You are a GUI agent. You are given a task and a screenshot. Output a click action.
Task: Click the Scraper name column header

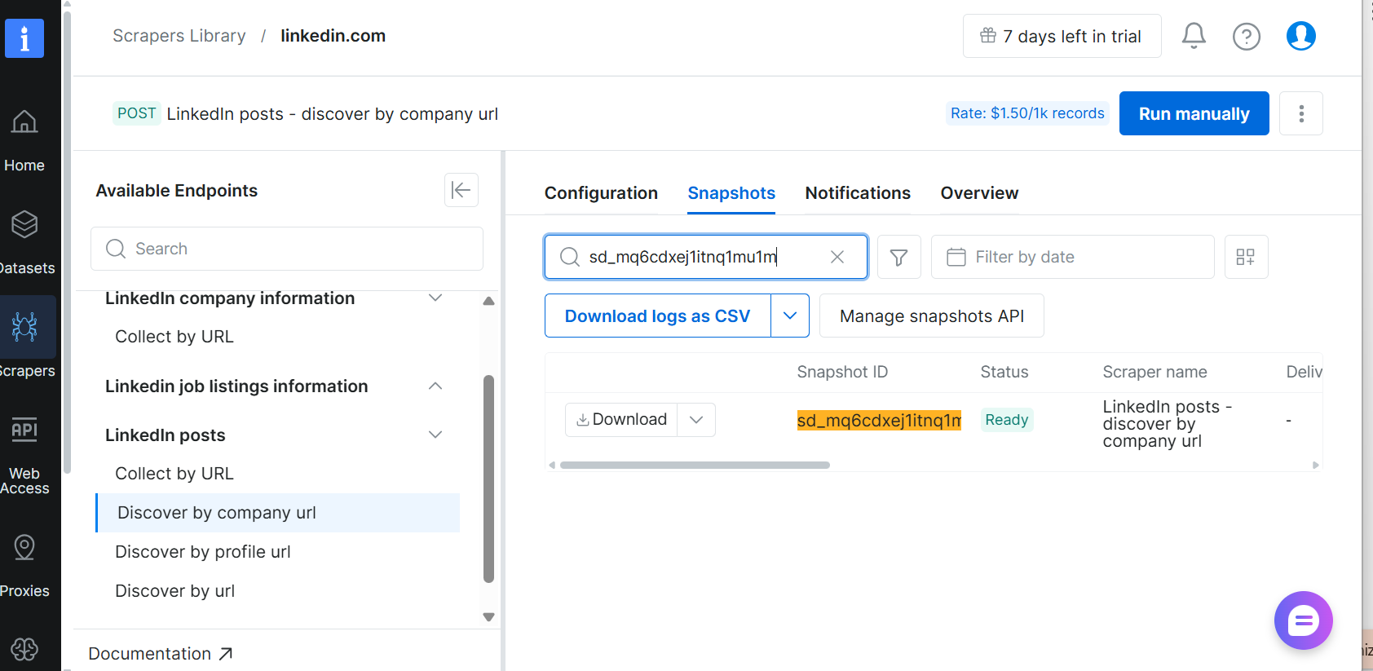click(1154, 372)
